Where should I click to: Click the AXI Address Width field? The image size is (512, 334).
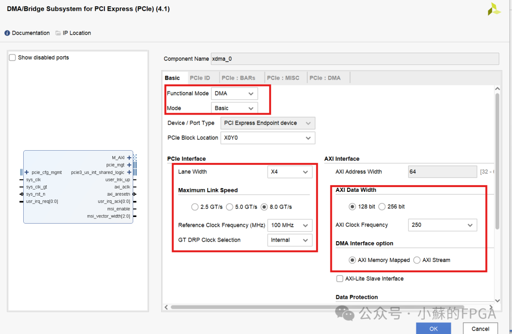[x=442, y=172]
